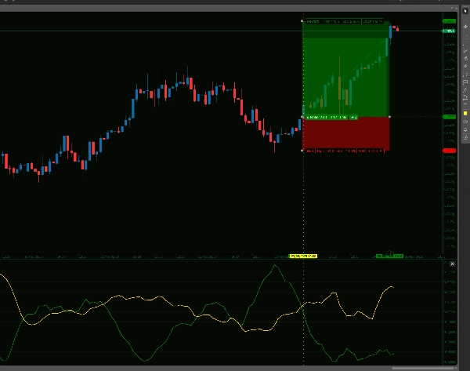This screenshot has width=470, height=371.
Task: Click the first drawing tool icon under the pin
Action: pos(465,39)
